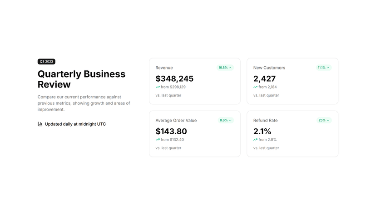The height and width of the screenshot is (215, 376).
Task: Click the Revenue trend arrow icon
Action: click(x=158, y=87)
